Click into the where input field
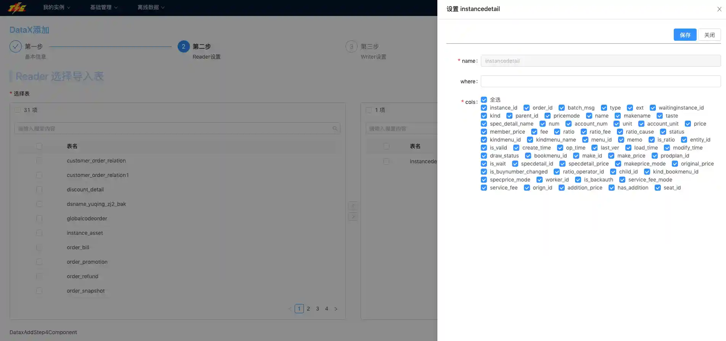 pyautogui.click(x=601, y=81)
